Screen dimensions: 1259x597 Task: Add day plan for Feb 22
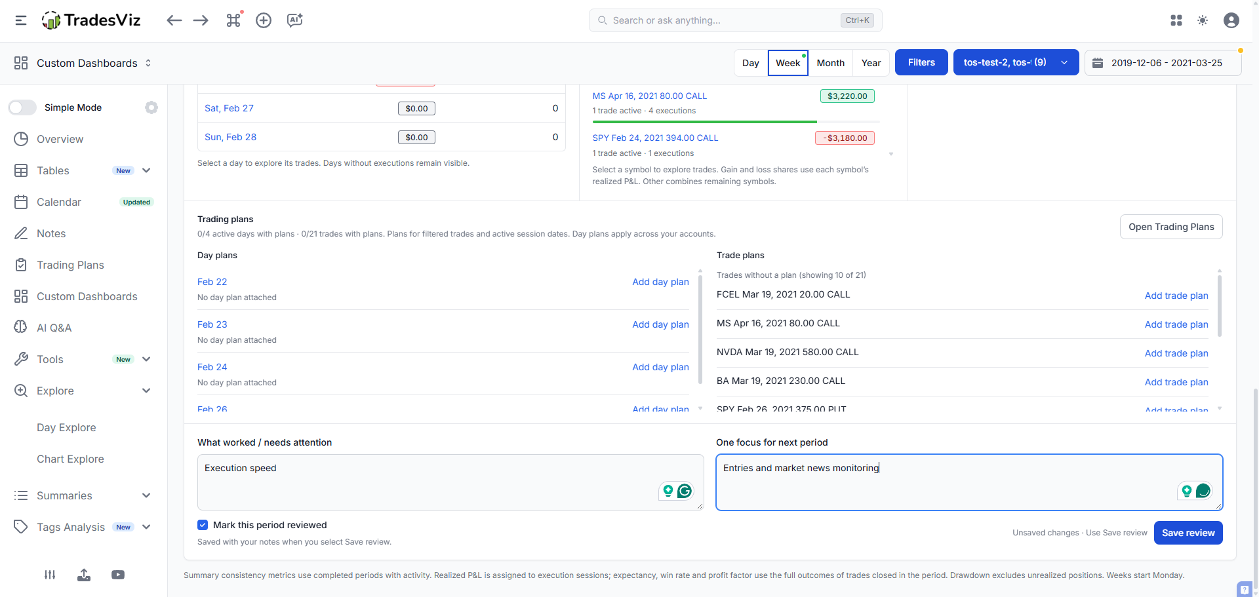pos(660,282)
